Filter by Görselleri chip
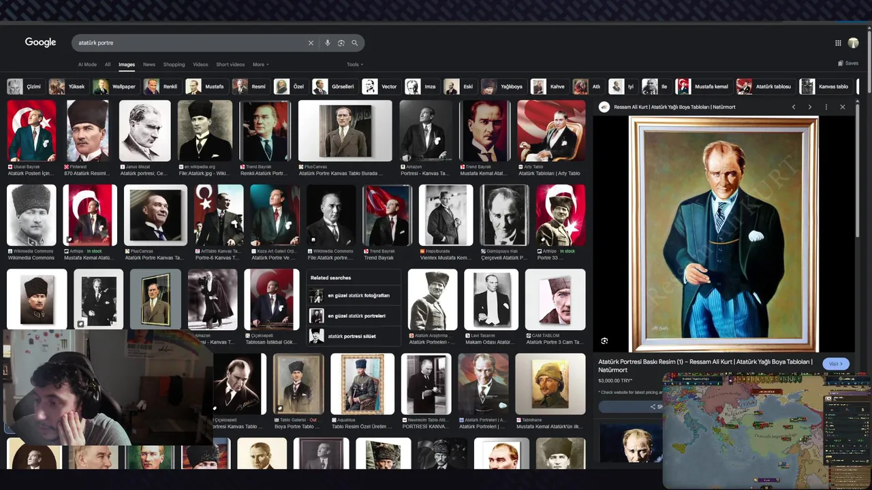Screen dimensions: 872x490 [x=334, y=86]
